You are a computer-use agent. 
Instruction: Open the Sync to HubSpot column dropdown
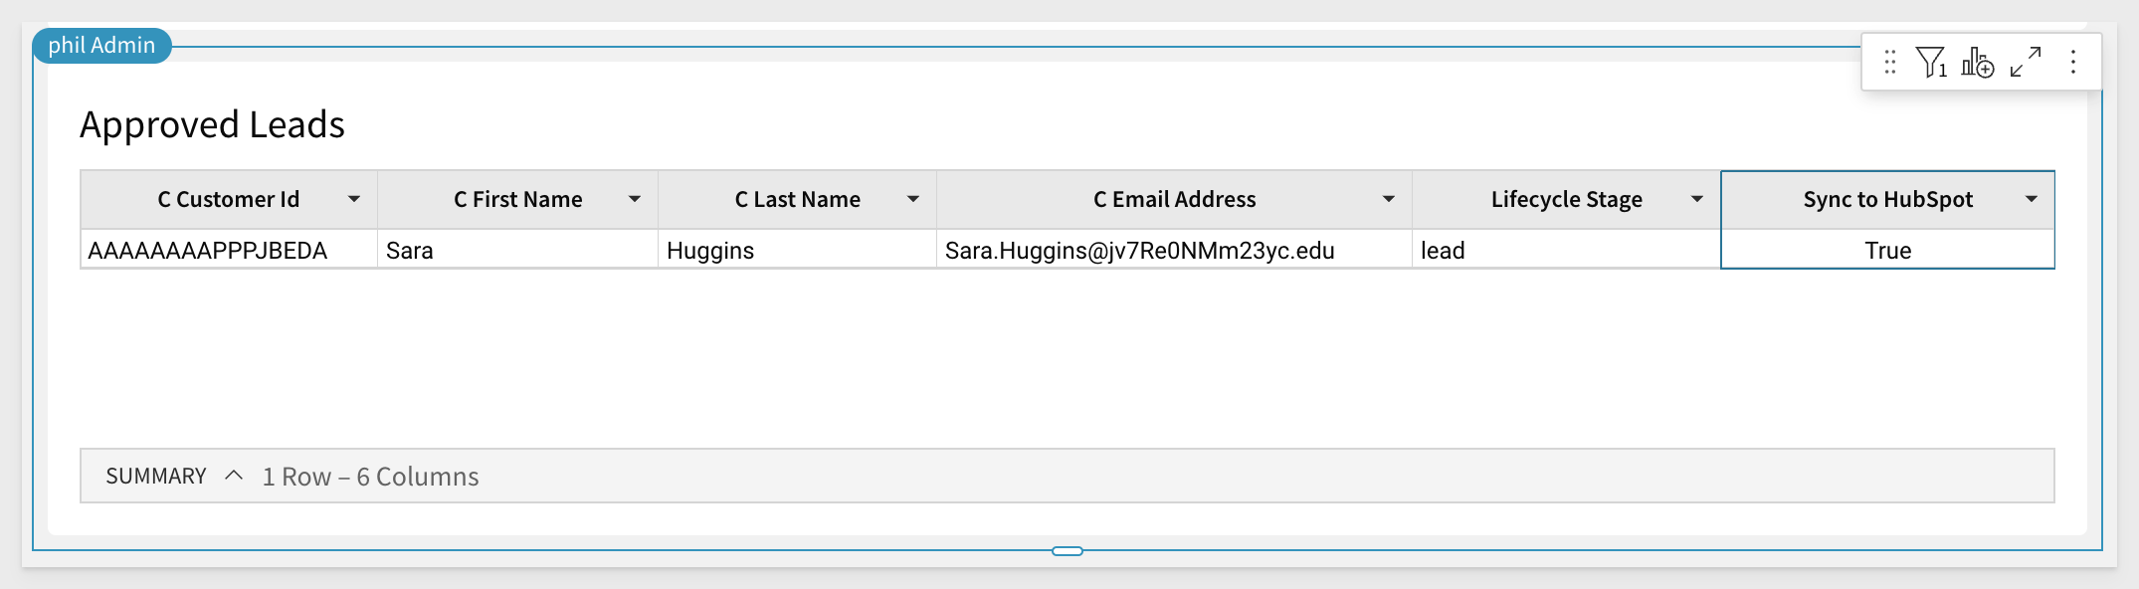[2032, 199]
